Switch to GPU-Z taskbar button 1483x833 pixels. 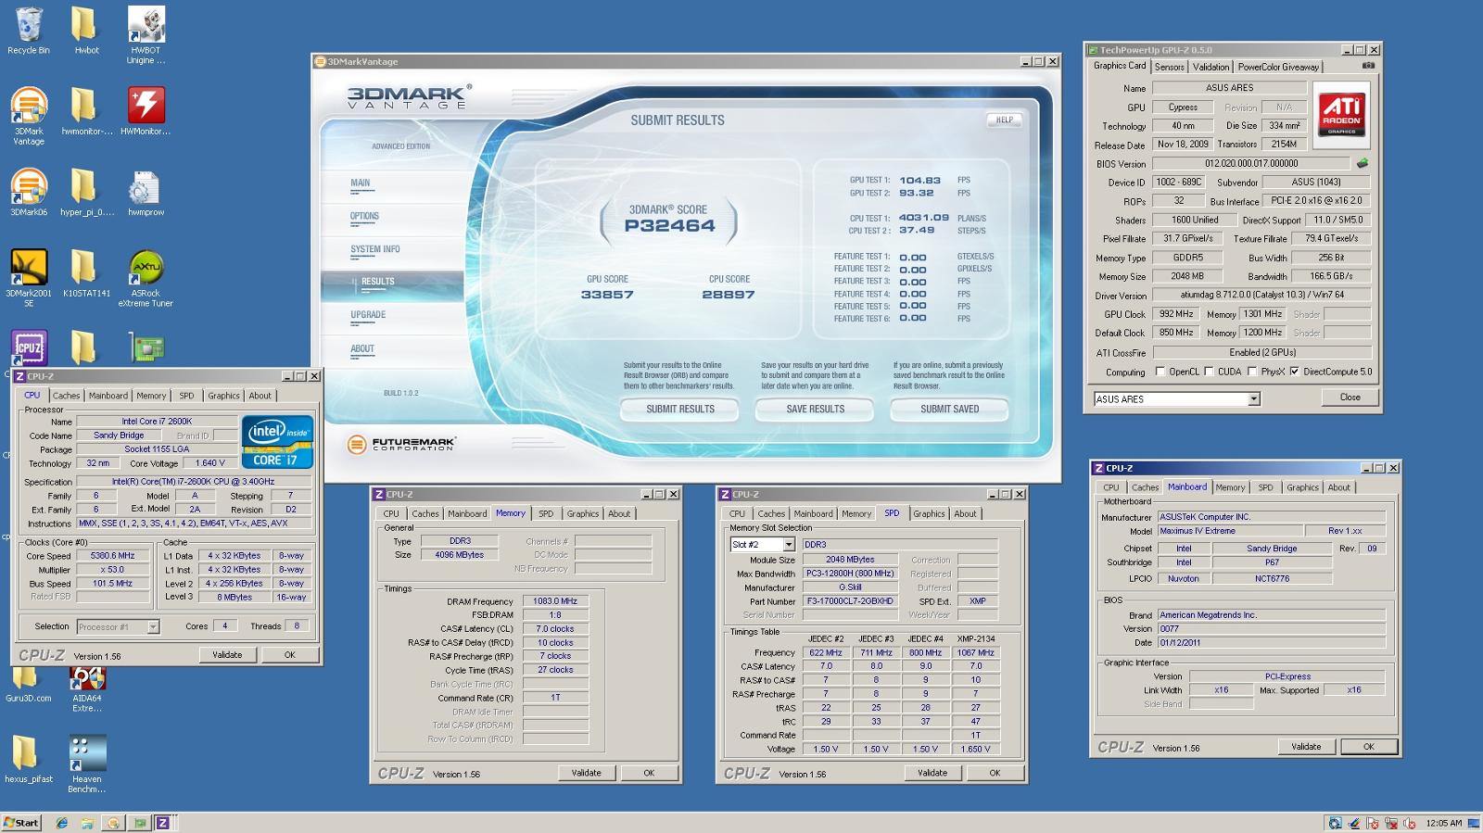pyautogui.click(x=139, y=823)
